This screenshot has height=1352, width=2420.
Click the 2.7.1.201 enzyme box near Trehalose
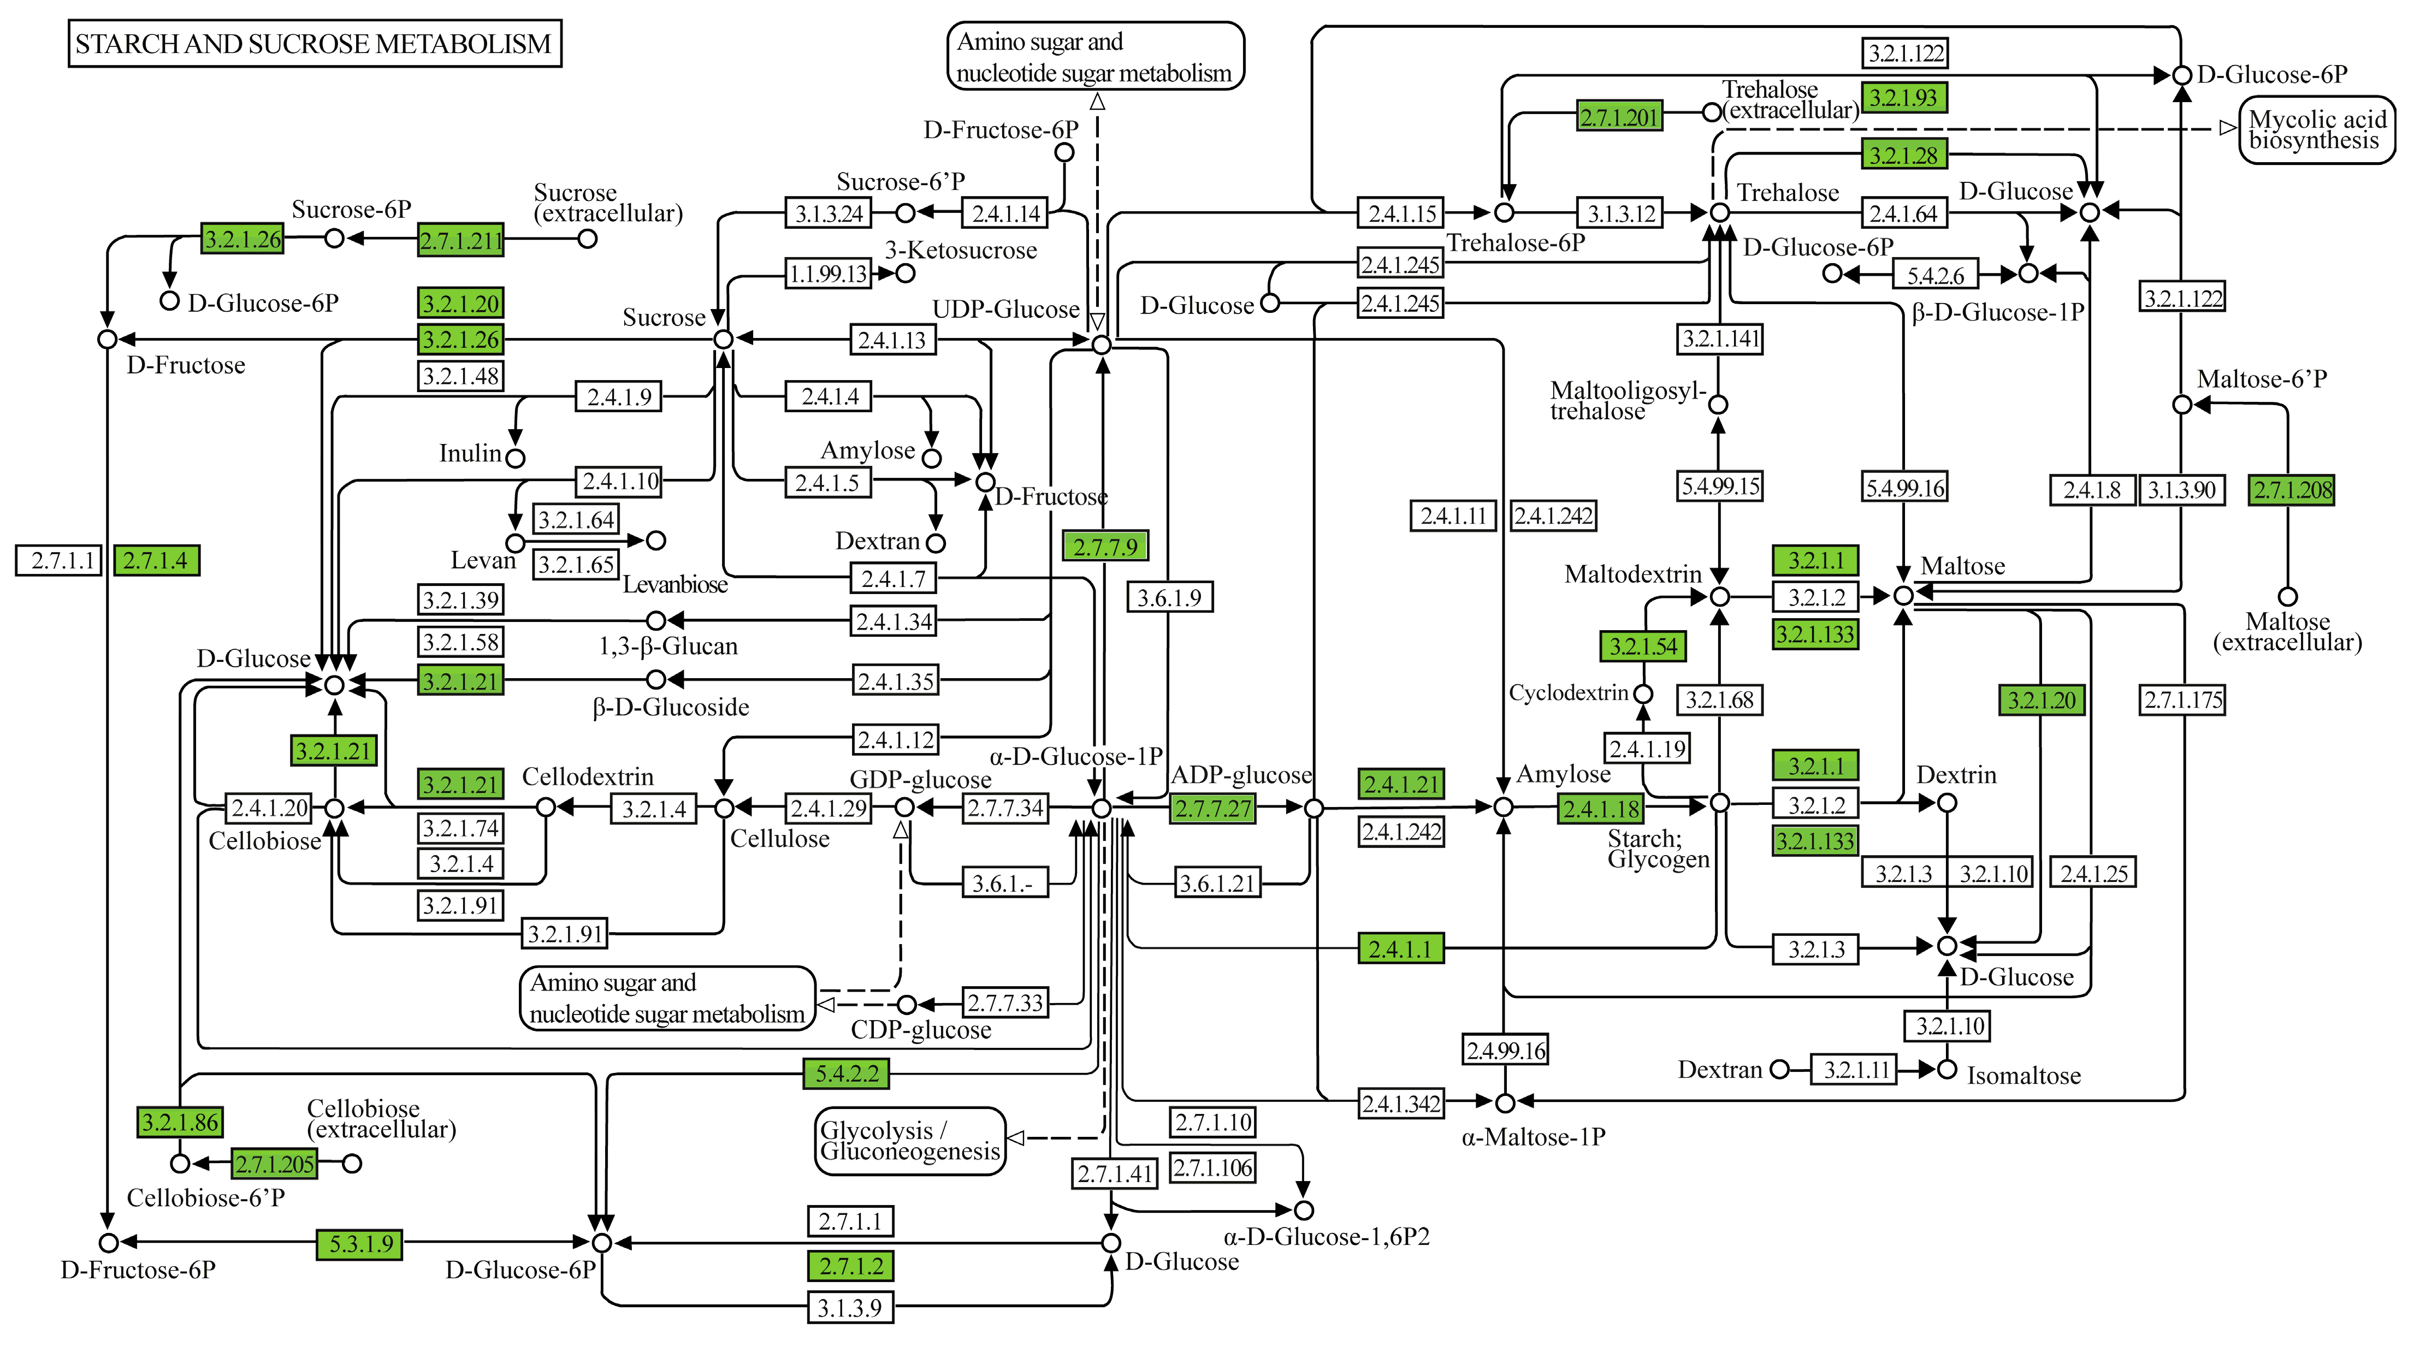pyautogui.click(x=1619, y=116)
